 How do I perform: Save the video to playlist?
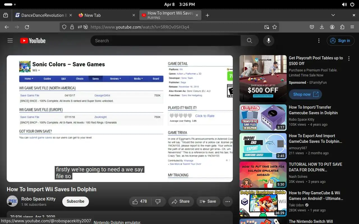tap(208, 201)
